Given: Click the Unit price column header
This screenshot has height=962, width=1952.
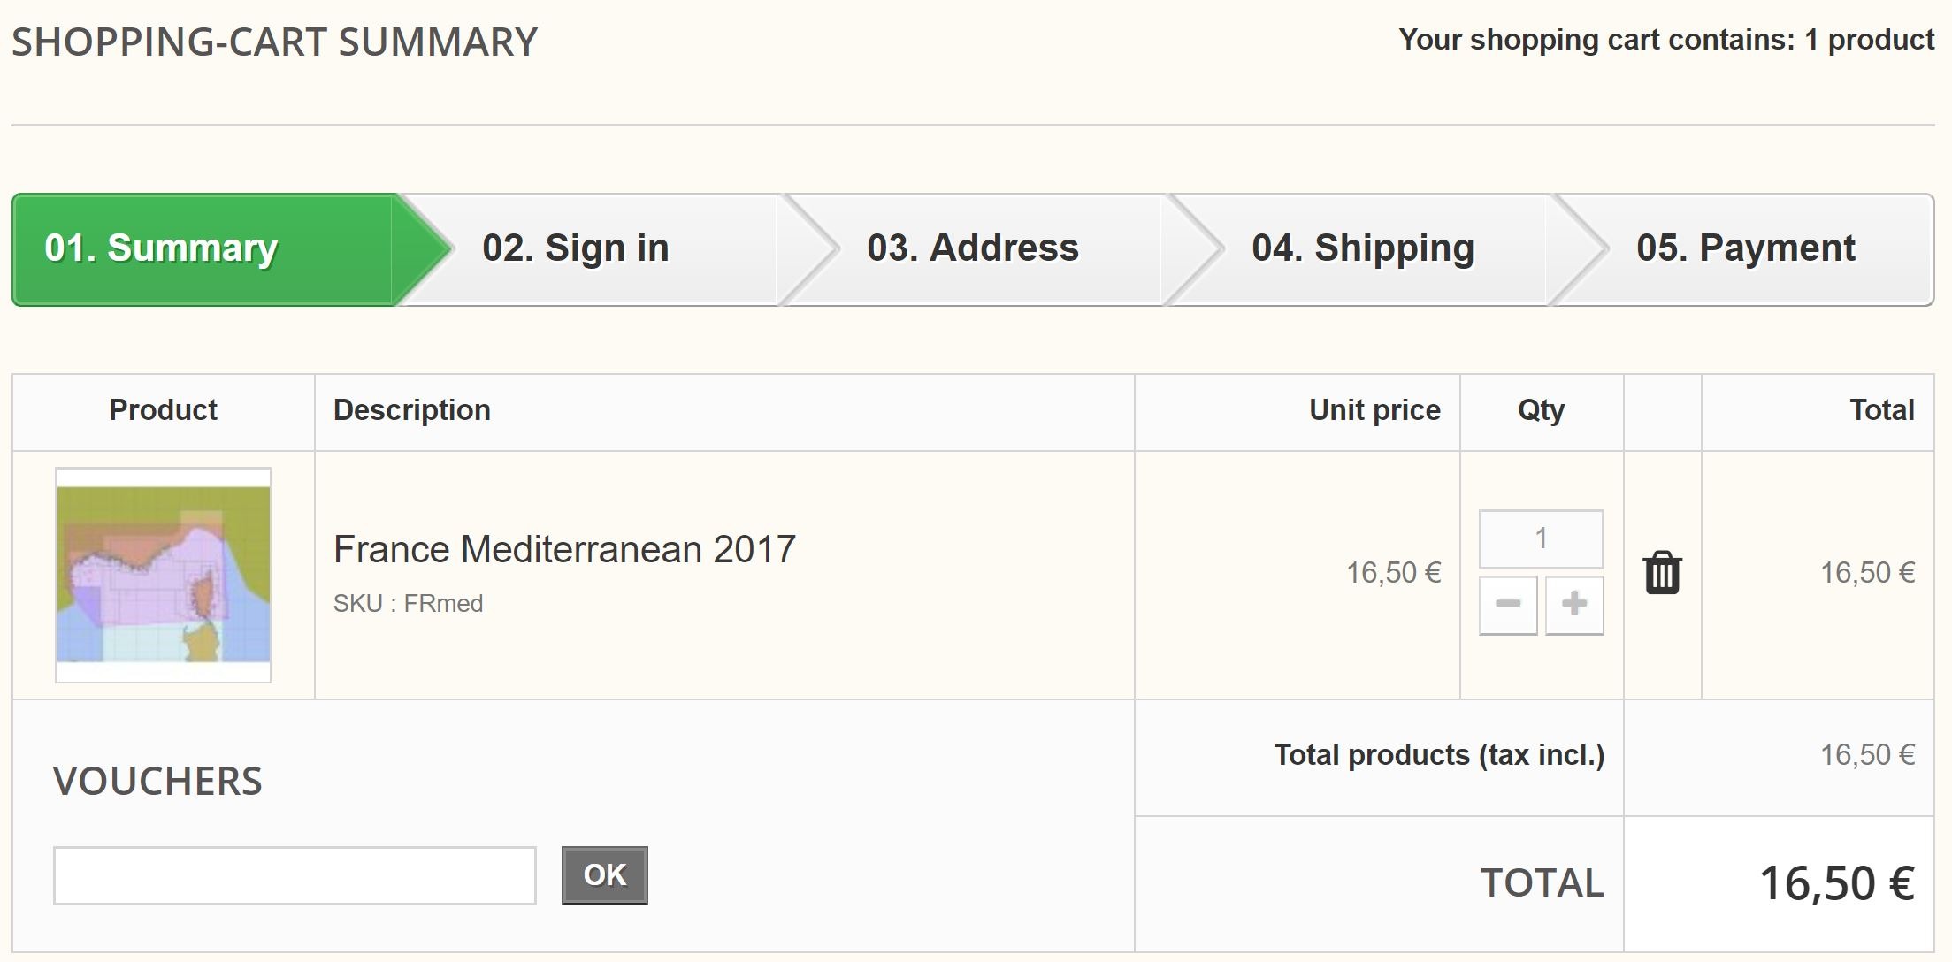Looking at the screenshot, I should [1374, 410].
